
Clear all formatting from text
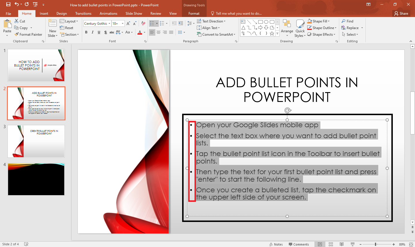point(143,23)
